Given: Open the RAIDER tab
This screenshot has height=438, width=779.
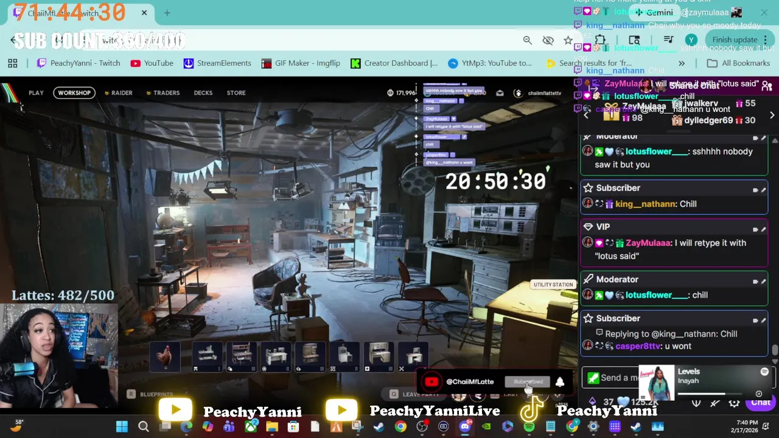Looking at the screenshot, I should [x=118, y=93].
